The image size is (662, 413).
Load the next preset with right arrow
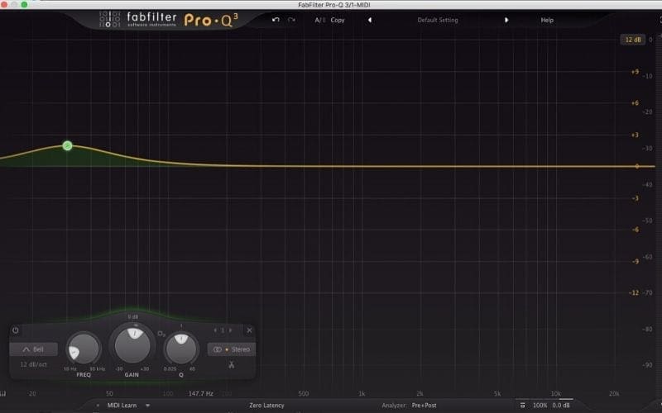click(506, 20)
